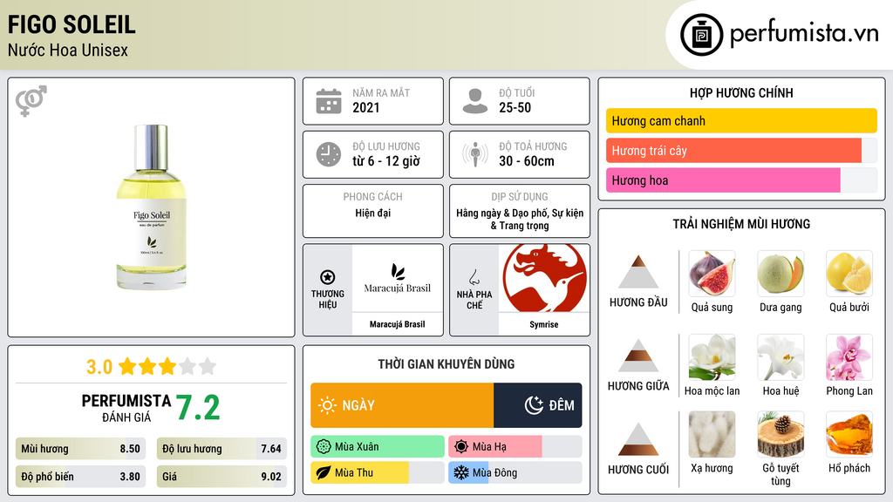Click the perfumista.vn perfume bottle logo
This screenshot has width=893, height=502.
click(x=701, y=35)
